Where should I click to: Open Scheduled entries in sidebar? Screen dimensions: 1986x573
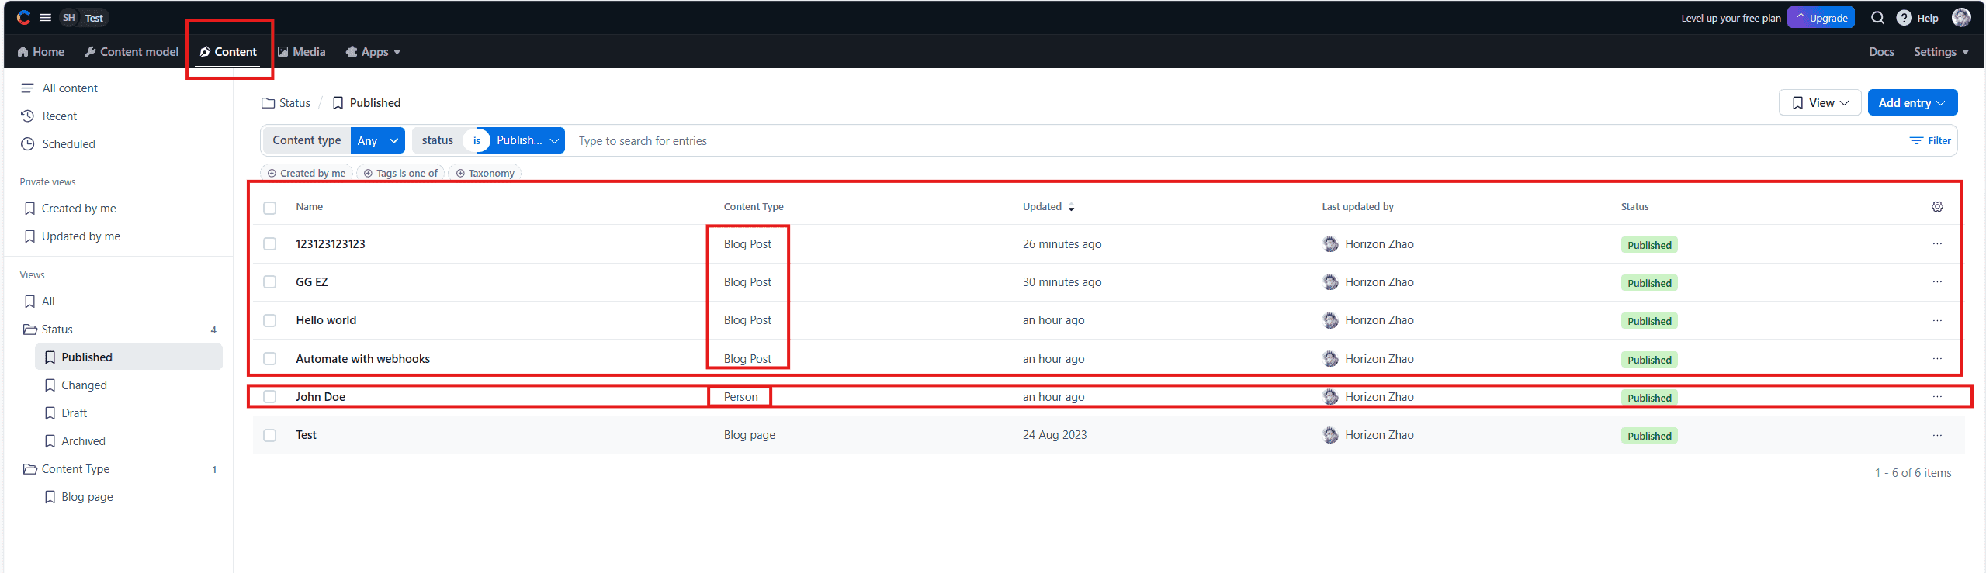pos(58,144)
